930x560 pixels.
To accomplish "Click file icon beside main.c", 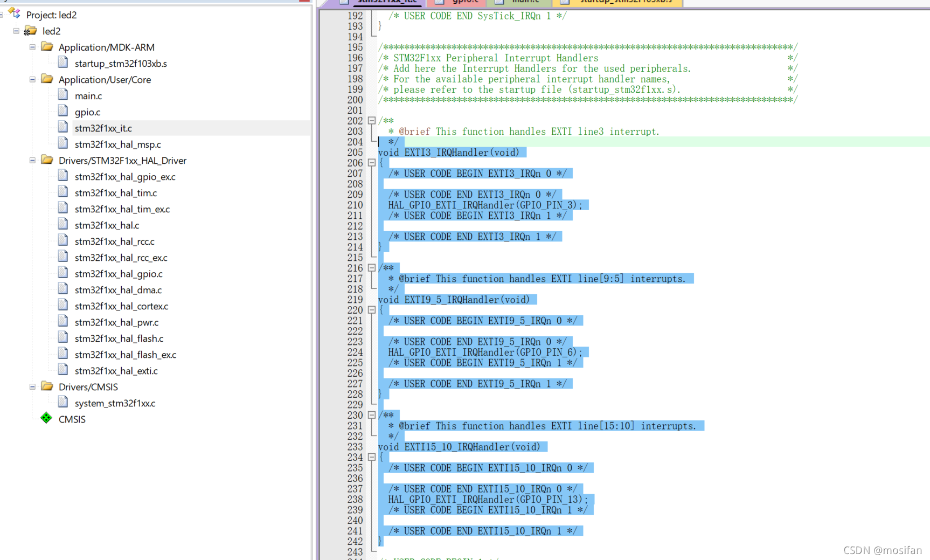I will tap(63, 95).
